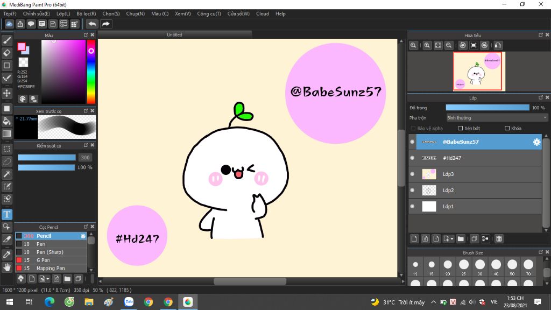Image resolution: width=551 pixels, height=310 pixels.
Task: Open color palette icon in color panel
Action: [23, 99]
